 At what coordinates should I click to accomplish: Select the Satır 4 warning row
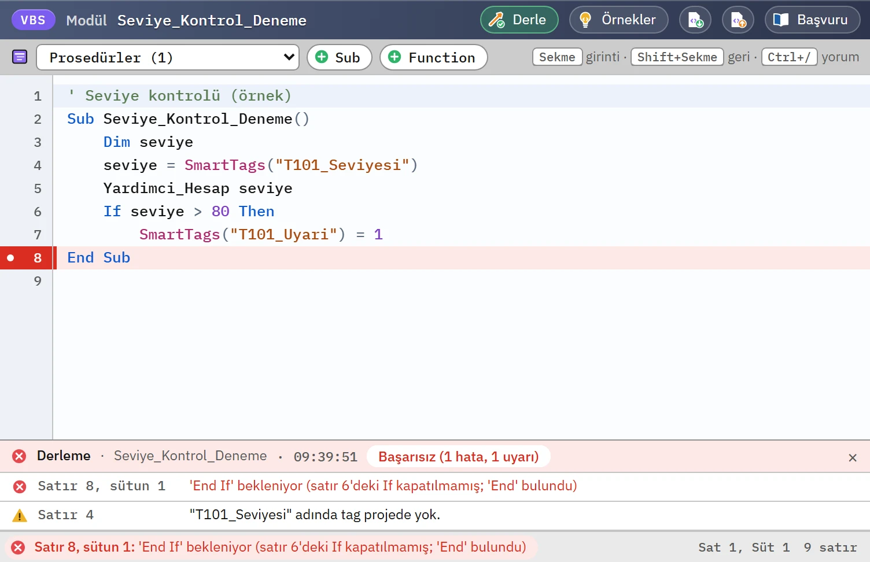pos(435,515)
